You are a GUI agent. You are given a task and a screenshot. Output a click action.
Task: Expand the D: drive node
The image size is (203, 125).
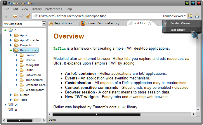pos(5,105)
